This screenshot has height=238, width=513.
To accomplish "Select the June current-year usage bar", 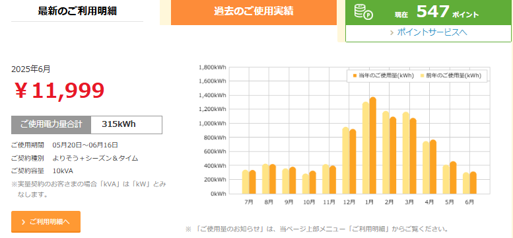I will 473,182.
